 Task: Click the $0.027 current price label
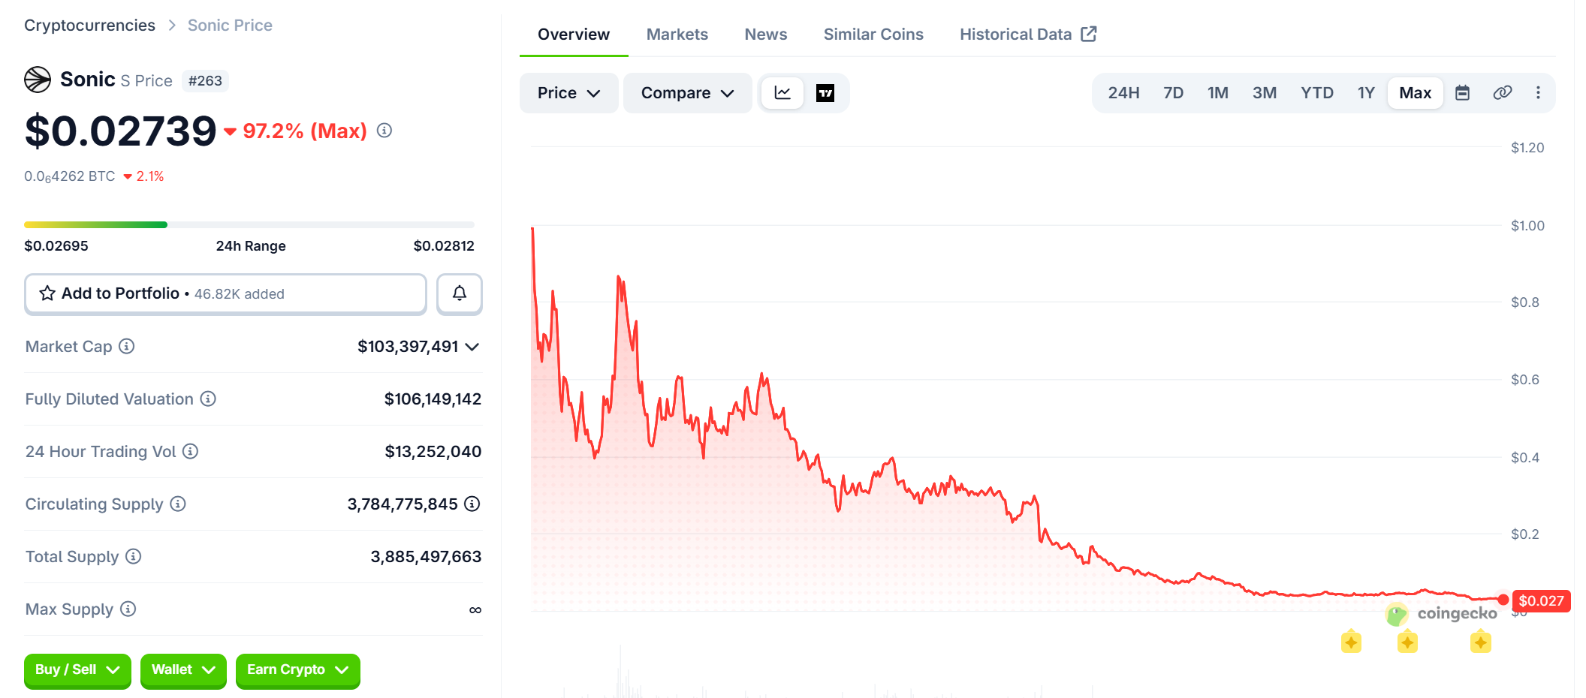[x=1541, y=601]
